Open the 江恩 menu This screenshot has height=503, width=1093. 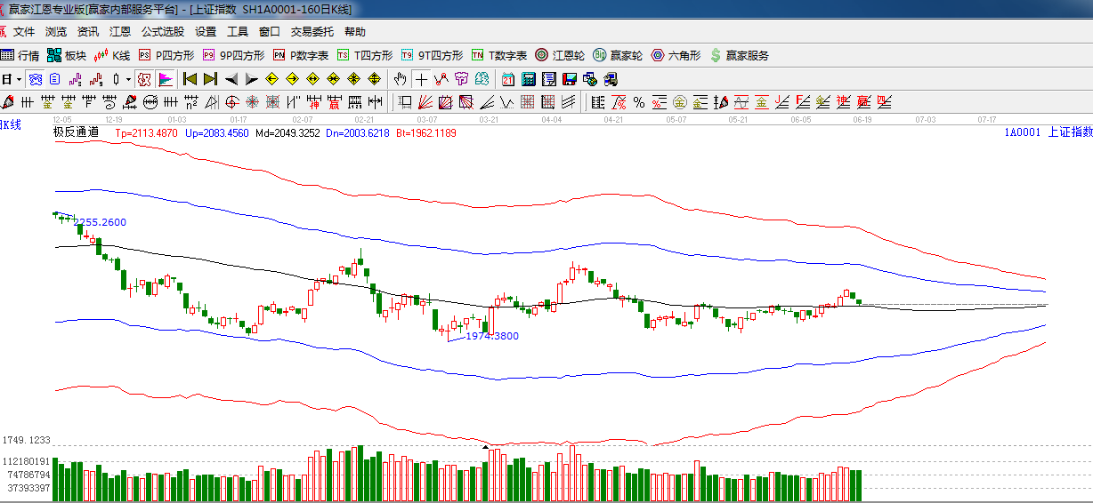tap(119, 32)
